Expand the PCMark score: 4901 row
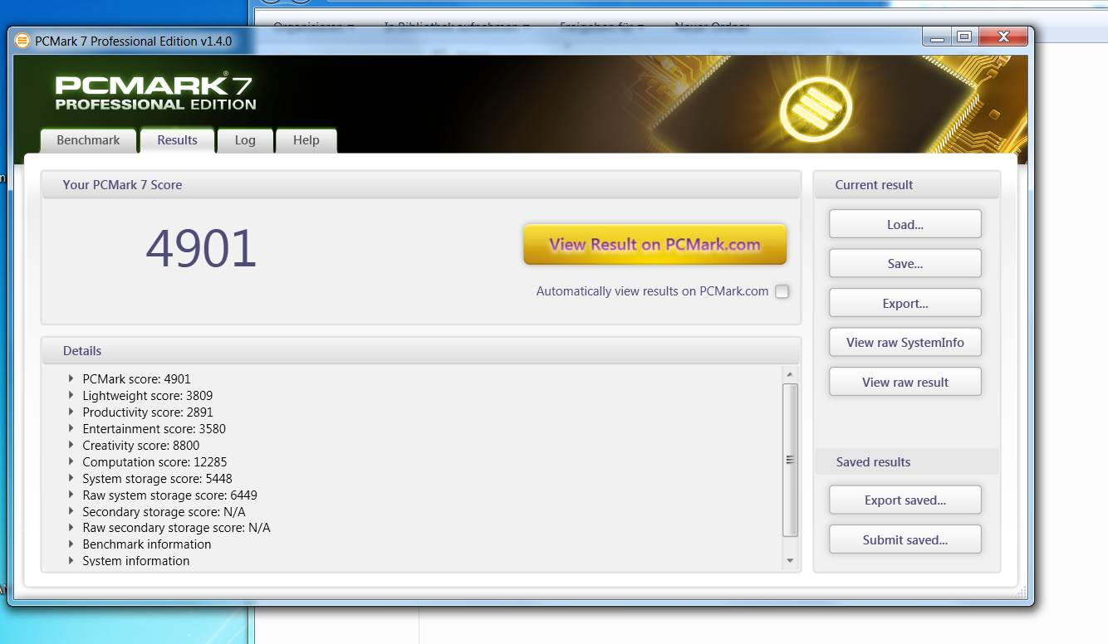This screenshot has height=644, width=1108. coord(71,378)
